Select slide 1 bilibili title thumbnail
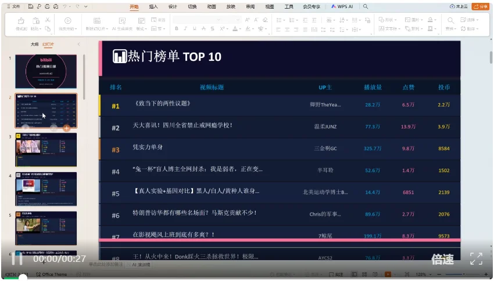 point(46,72)
